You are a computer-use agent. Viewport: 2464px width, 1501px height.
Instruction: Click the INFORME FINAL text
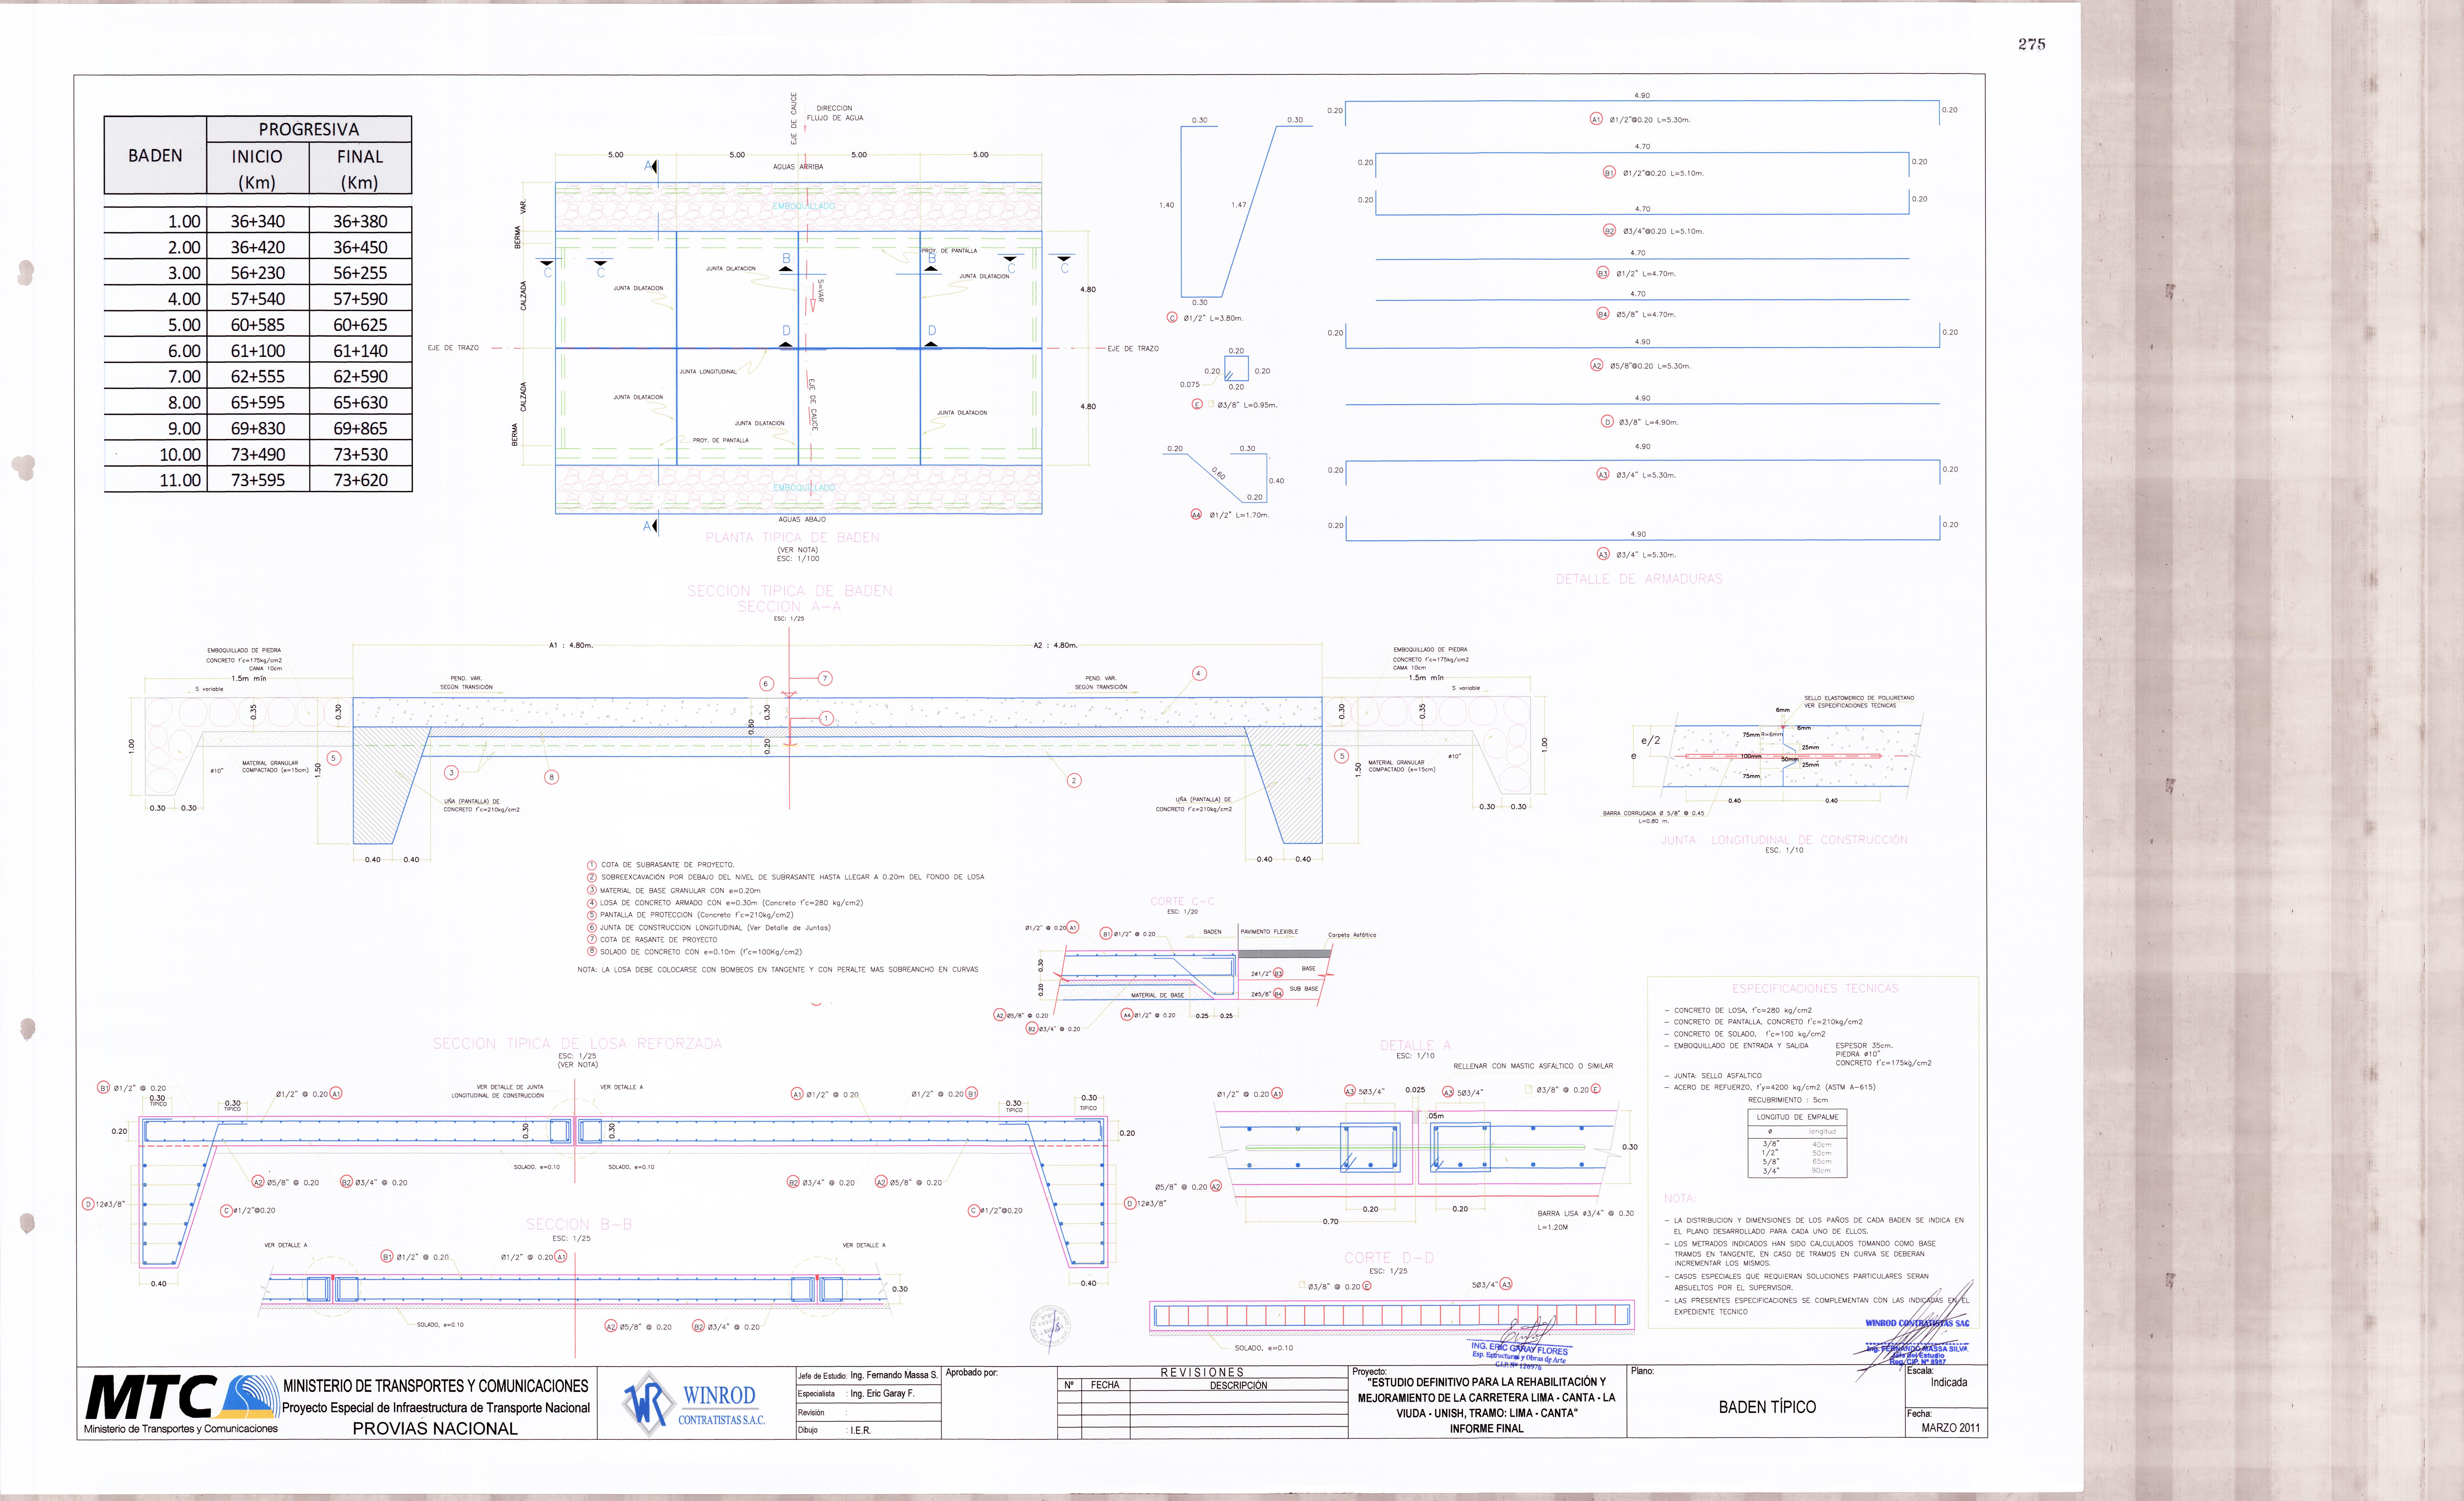coord(1487,1429)
